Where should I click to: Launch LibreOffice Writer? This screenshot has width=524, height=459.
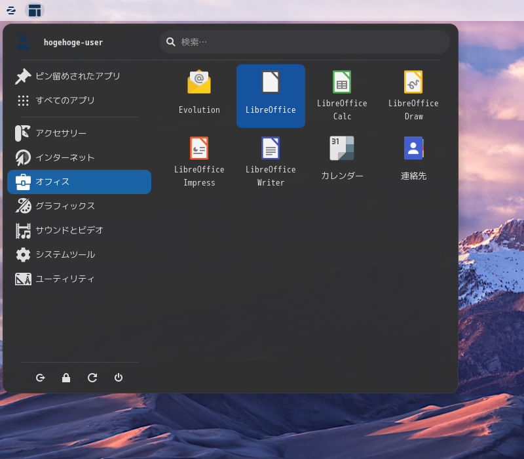coord(271,162)
